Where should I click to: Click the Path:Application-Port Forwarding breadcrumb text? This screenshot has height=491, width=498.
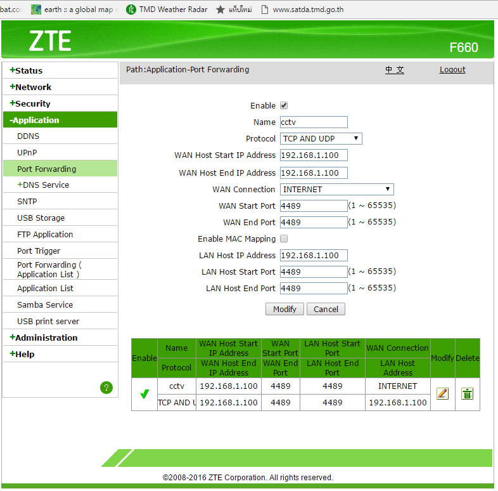click(188, 70)
